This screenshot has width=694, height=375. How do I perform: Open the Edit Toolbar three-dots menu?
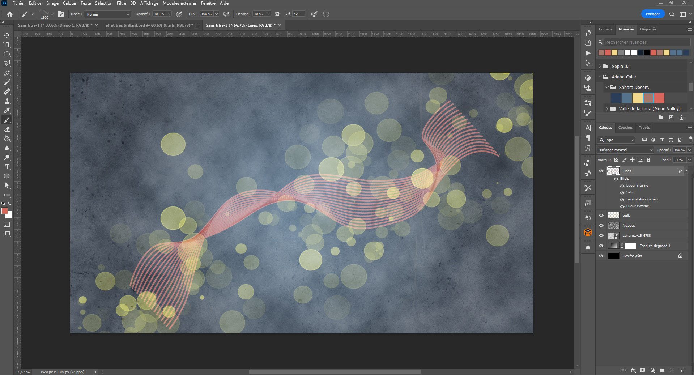point(7,195)
